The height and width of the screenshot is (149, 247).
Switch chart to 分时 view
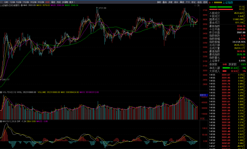coord(6,2)
